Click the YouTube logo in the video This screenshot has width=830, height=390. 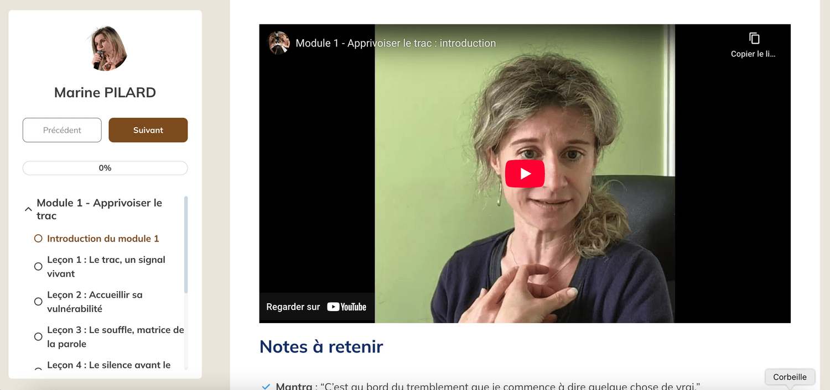point(347,307)
